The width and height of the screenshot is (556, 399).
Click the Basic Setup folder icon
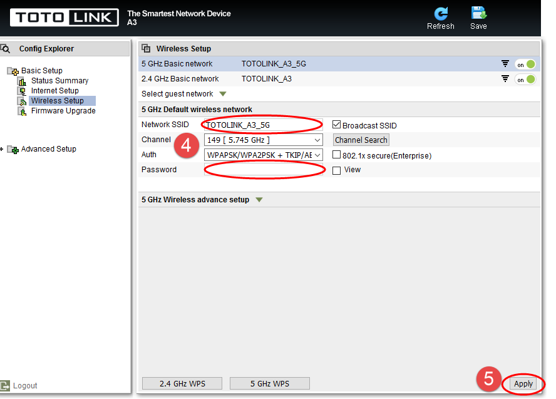(x=13, y=71)
